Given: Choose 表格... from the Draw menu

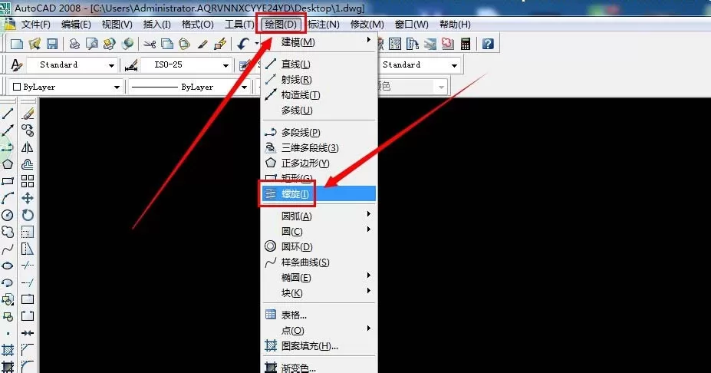Looking at the screenshot, I should (x=319, y=315).
